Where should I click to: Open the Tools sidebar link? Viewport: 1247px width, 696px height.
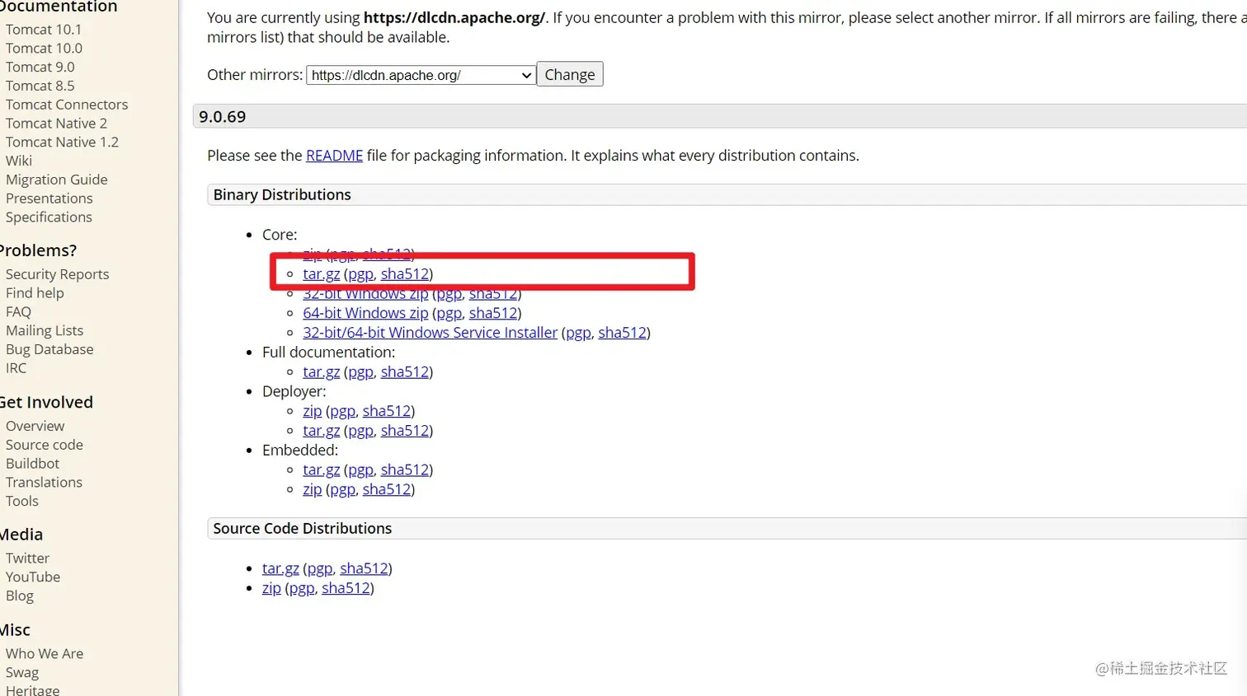[x=22, y=502]
